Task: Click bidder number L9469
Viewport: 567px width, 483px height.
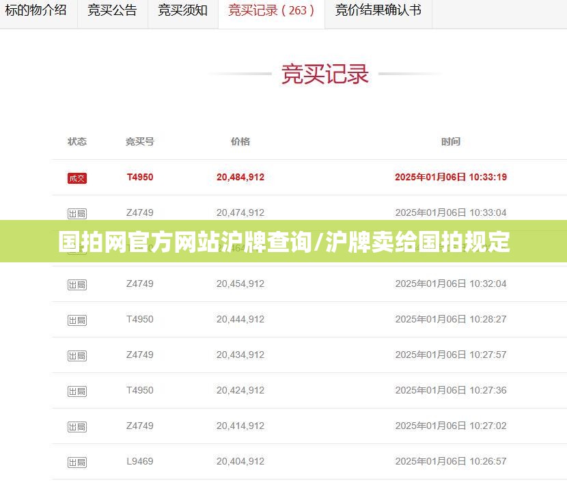Action: tap(140, 461)
